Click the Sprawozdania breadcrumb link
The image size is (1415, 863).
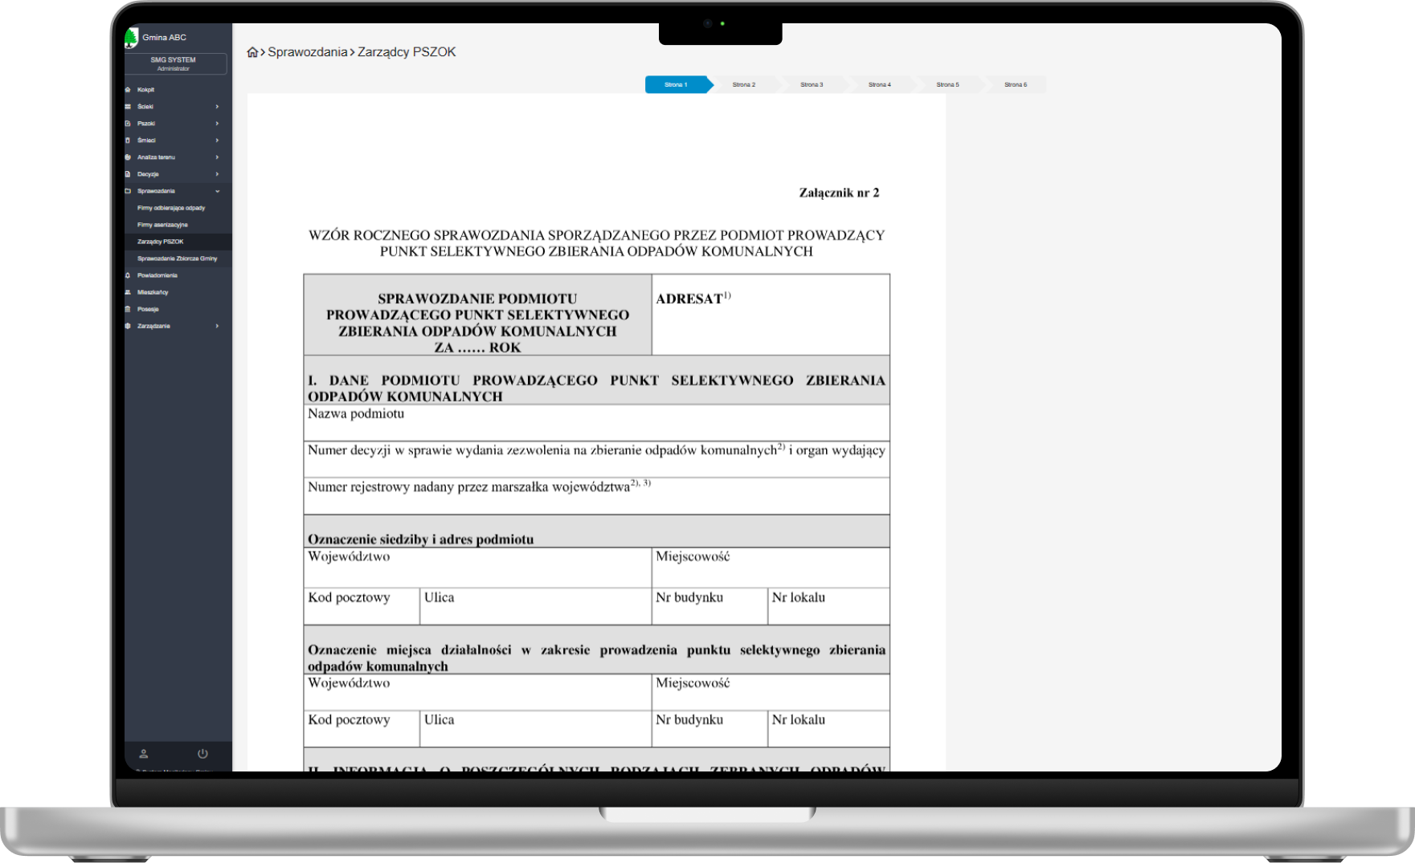point(307,52)
